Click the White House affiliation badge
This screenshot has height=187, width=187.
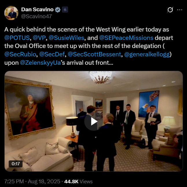(65, 10)
